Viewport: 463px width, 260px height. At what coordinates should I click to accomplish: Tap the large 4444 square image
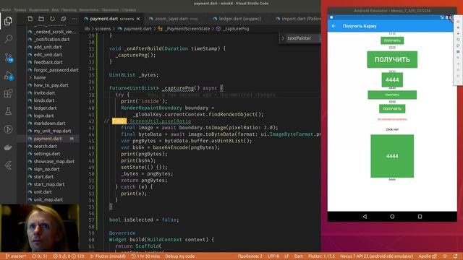click(x=392, y=156)
